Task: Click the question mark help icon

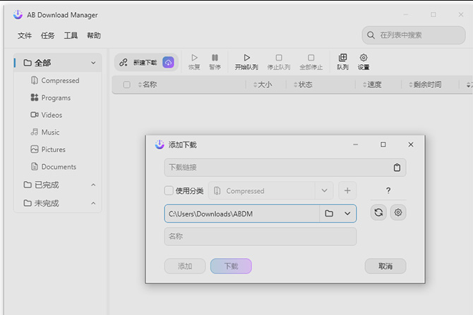Action: (388, 190)
